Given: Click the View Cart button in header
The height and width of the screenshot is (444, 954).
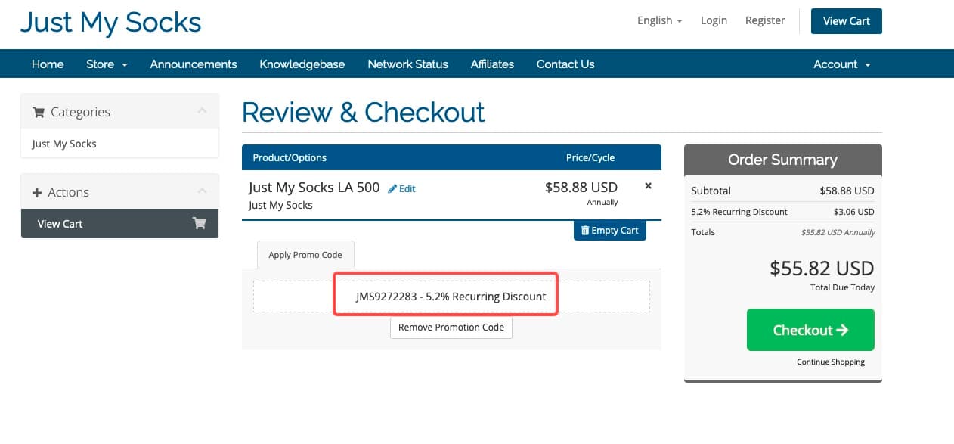Looking at the screenshot, I should click(x=846, y=21).
